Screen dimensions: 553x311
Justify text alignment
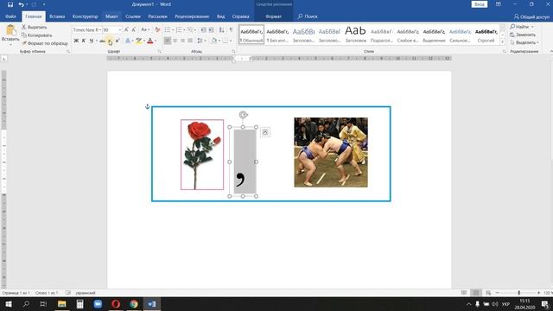click(x=190, y=41)
